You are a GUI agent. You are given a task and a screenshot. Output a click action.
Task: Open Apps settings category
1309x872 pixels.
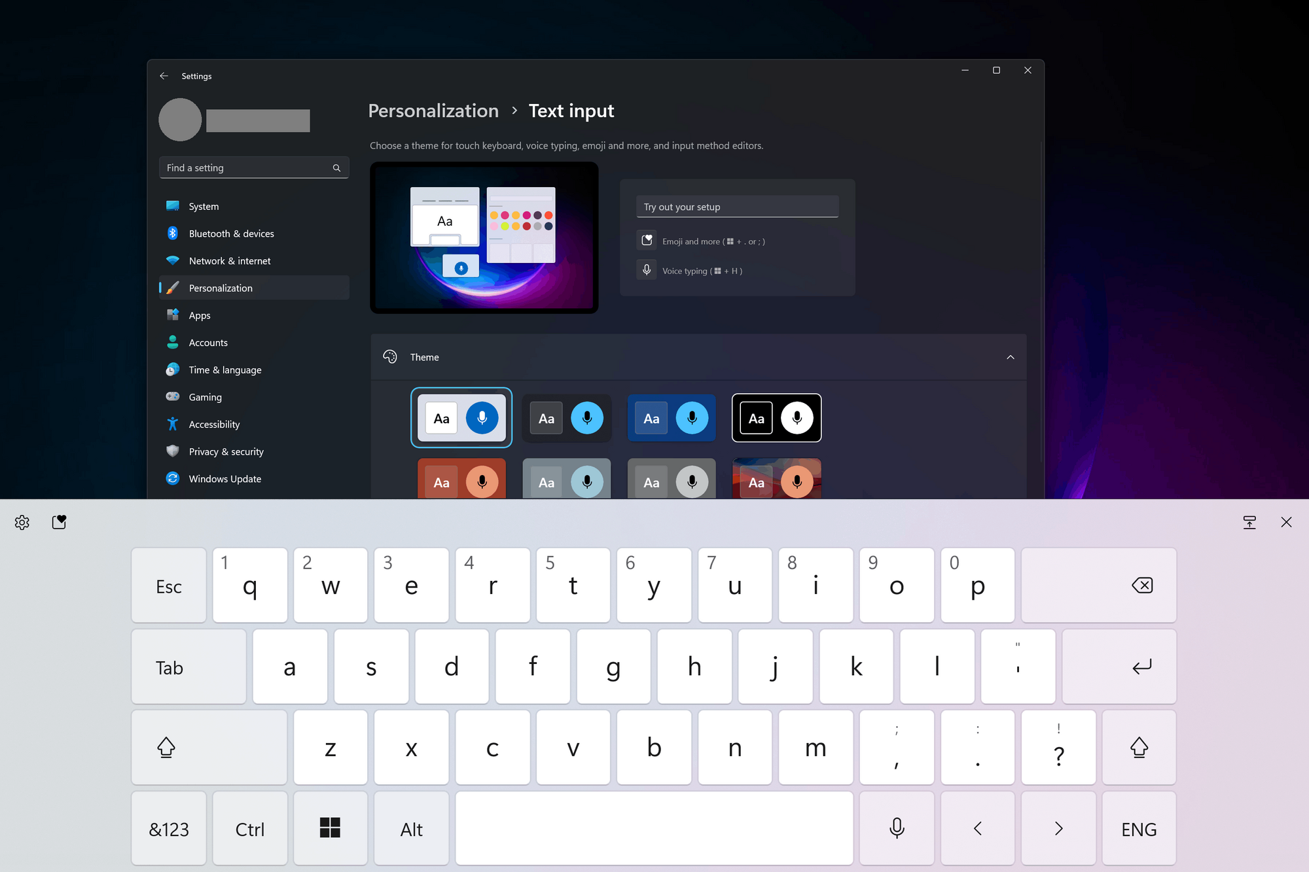(x=254, y=315)
